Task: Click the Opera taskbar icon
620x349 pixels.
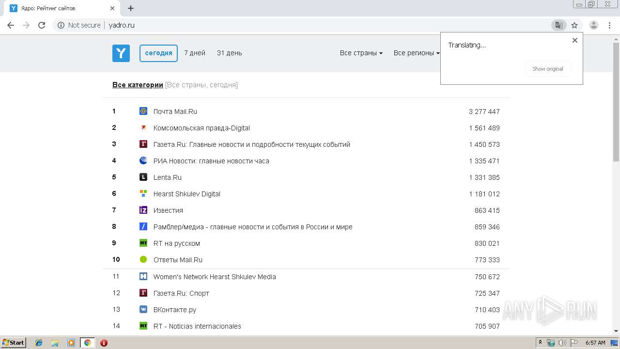Action: click(104, 343)
